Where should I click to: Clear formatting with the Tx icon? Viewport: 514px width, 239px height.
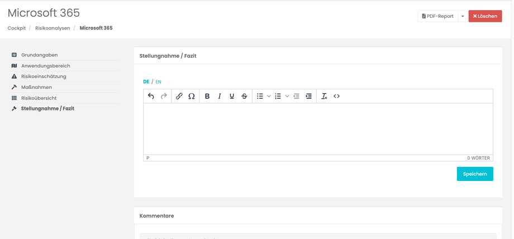click(x=324, y=96)
